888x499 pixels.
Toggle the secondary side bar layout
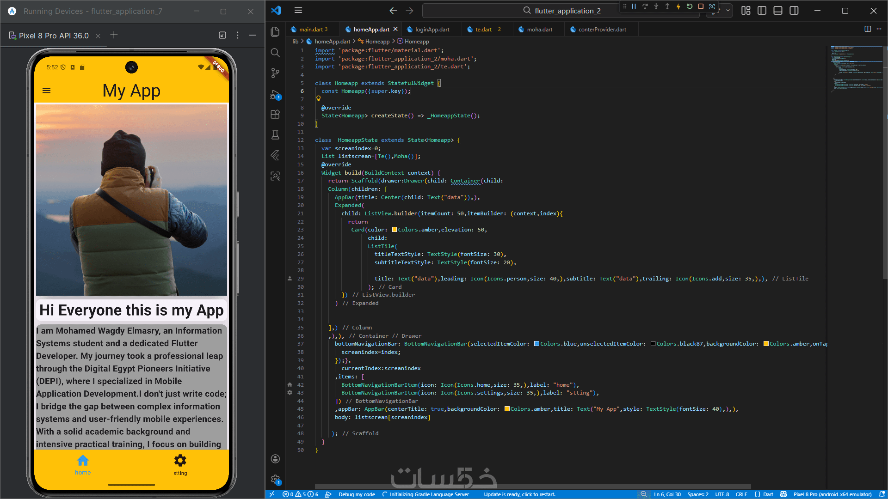pyautogui.click(x=794, y=11)
